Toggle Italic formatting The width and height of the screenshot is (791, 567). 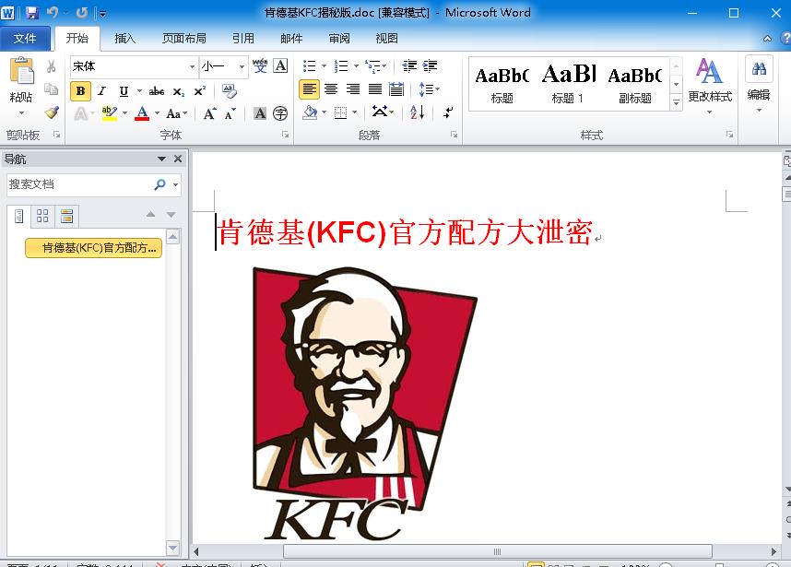point(102,90)
